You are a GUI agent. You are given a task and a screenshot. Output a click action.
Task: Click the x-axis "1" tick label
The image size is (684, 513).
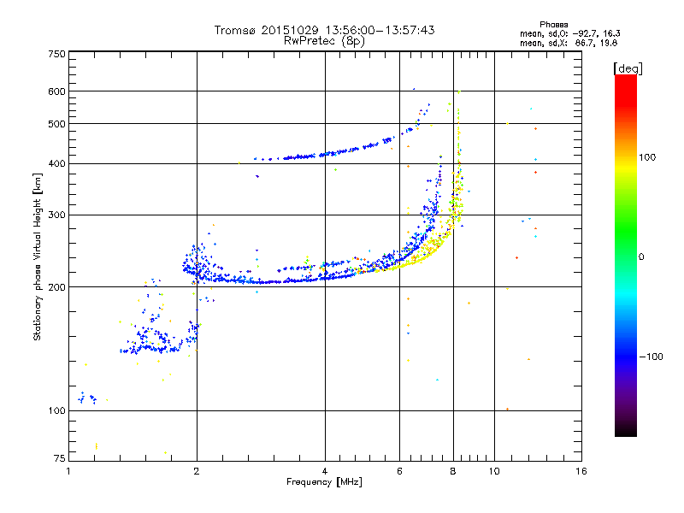pyautogui.click(x=68, y=471)
